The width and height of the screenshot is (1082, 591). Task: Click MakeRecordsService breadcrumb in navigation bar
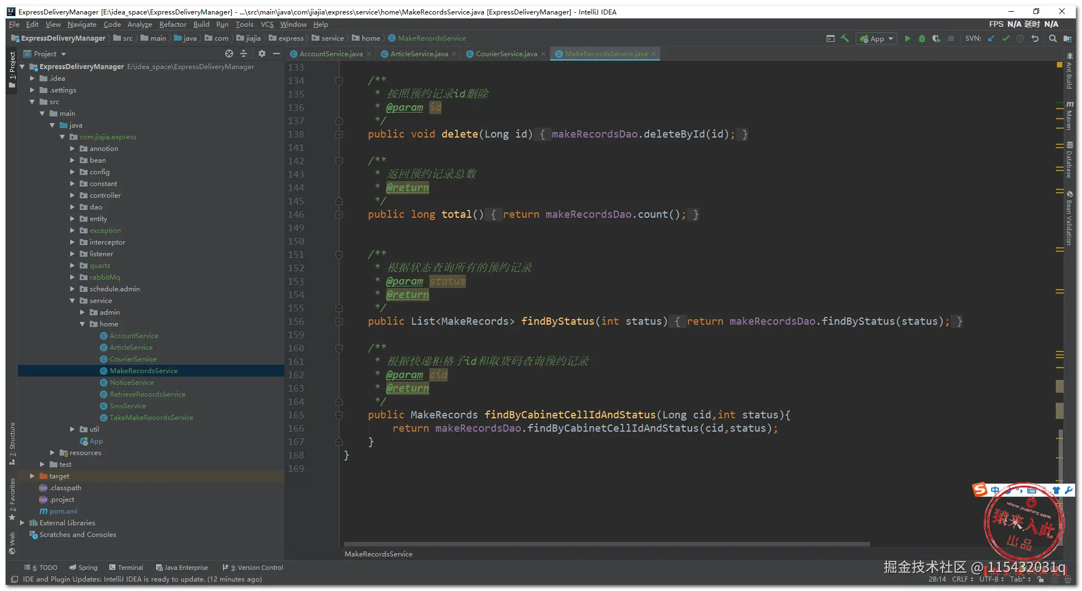click(427, 38)
